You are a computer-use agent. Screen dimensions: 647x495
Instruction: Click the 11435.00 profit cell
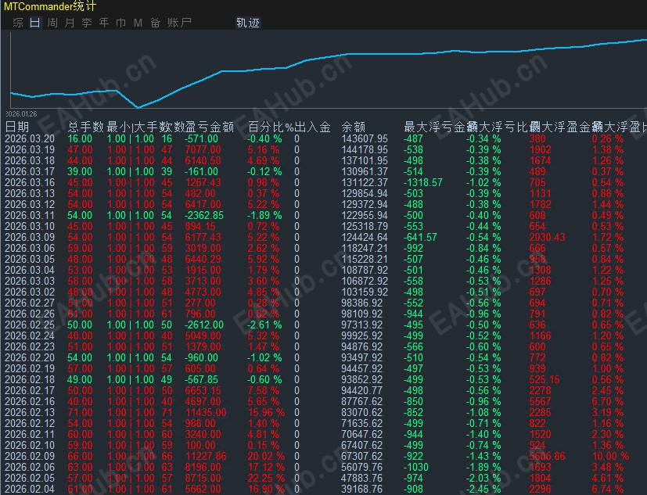tap(206, 412)
